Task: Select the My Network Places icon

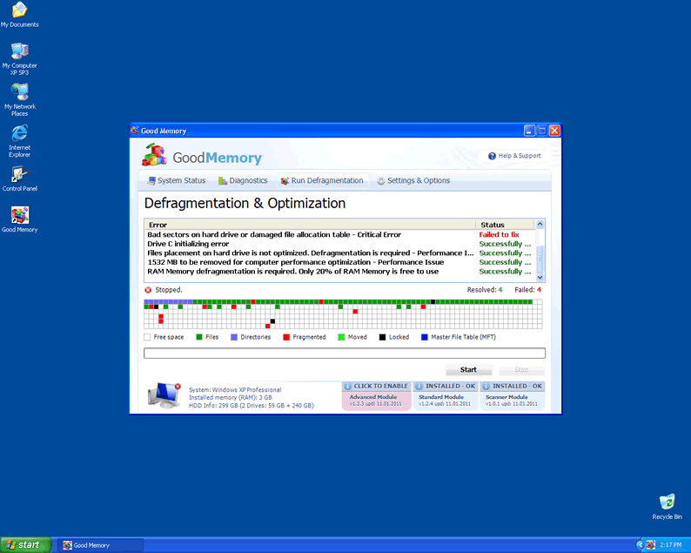Action: (19, 92)
